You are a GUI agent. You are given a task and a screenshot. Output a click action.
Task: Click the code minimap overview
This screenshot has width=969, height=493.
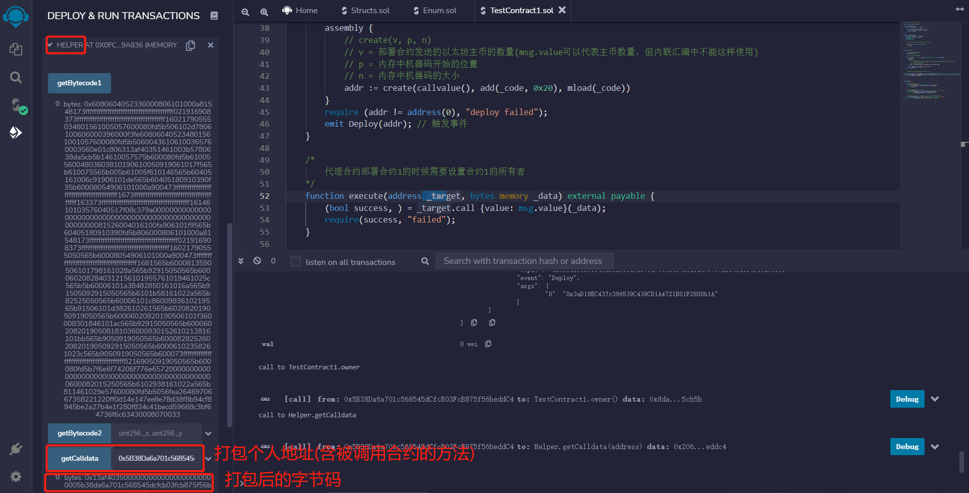[930, 61]
